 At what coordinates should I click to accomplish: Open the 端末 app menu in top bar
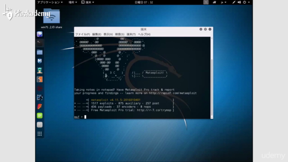tap(88, 2)
